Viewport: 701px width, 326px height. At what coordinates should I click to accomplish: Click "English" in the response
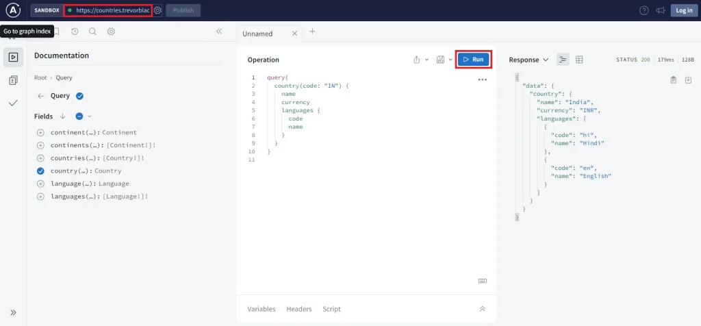tap(595, 176)
